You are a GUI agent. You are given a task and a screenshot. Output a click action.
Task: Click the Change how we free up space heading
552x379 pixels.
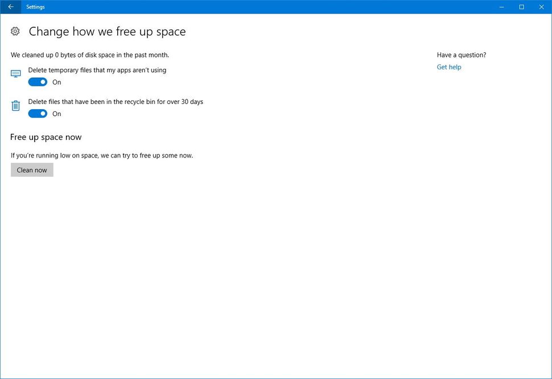click(107, 32)
